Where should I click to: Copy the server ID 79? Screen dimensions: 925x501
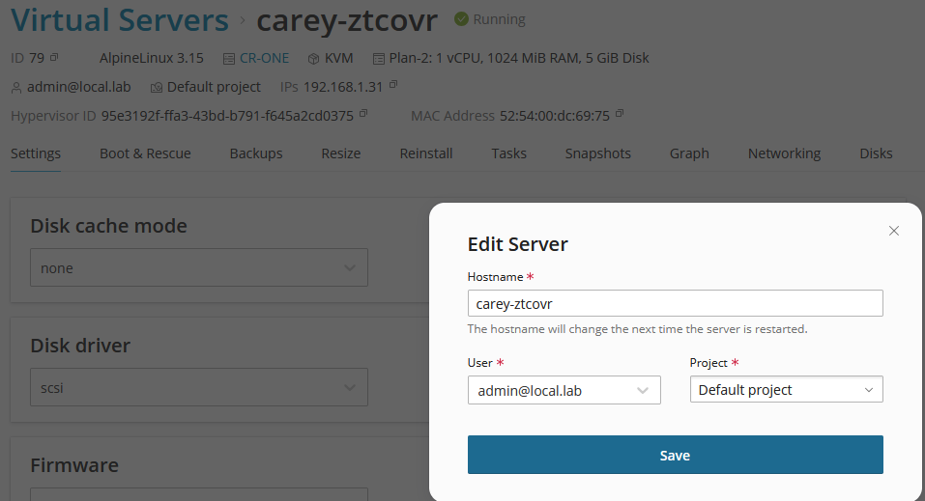point(54,57)
